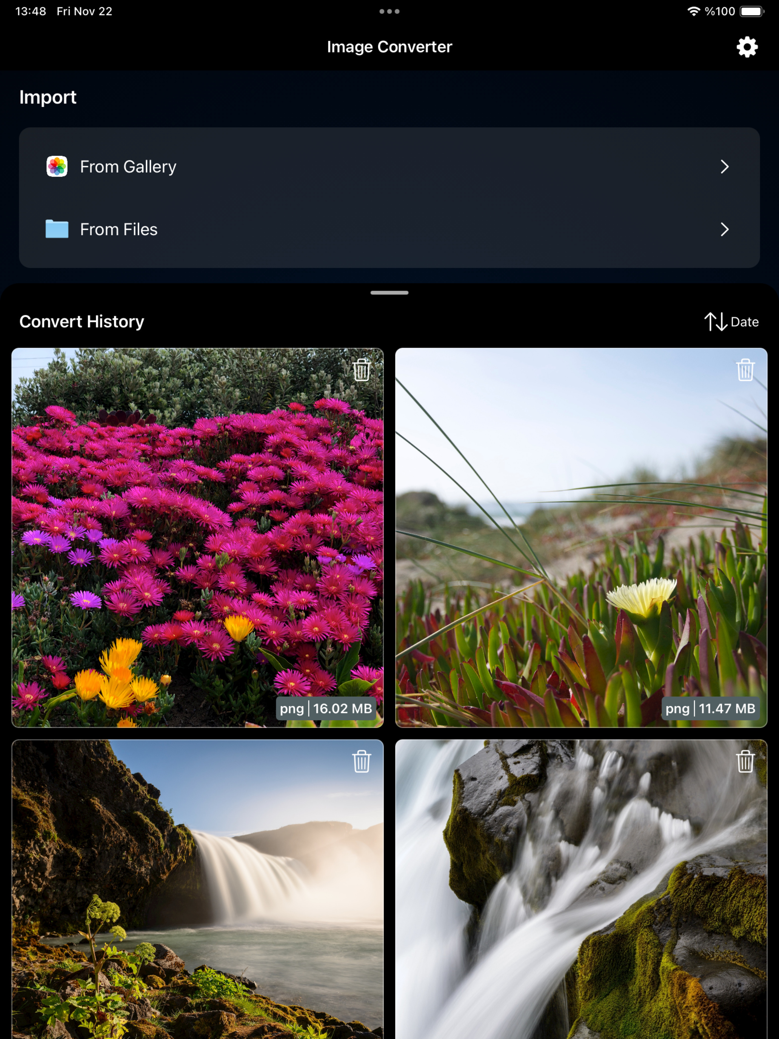Tap the png 16.02 MB label

(x=326, y=708)
